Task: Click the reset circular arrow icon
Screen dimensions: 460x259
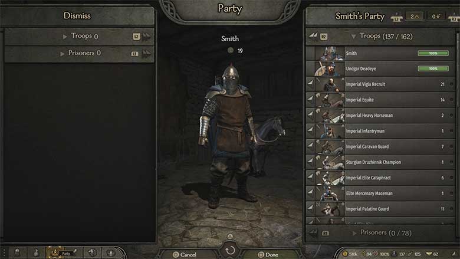Action: [x=230, y=250]
